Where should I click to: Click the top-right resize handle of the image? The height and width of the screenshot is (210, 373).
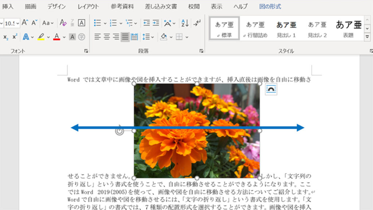pos(260,84)
